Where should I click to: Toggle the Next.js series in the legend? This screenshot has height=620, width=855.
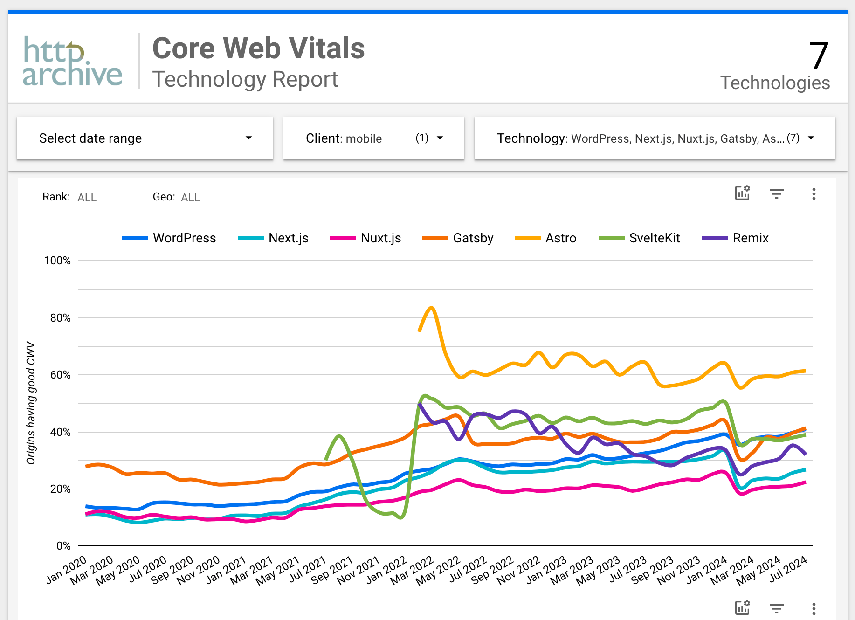[273, 238]
